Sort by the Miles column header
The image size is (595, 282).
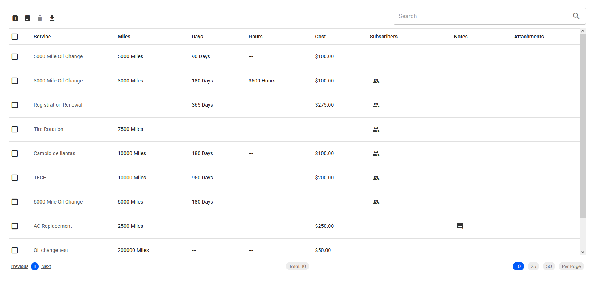[124, 37]
